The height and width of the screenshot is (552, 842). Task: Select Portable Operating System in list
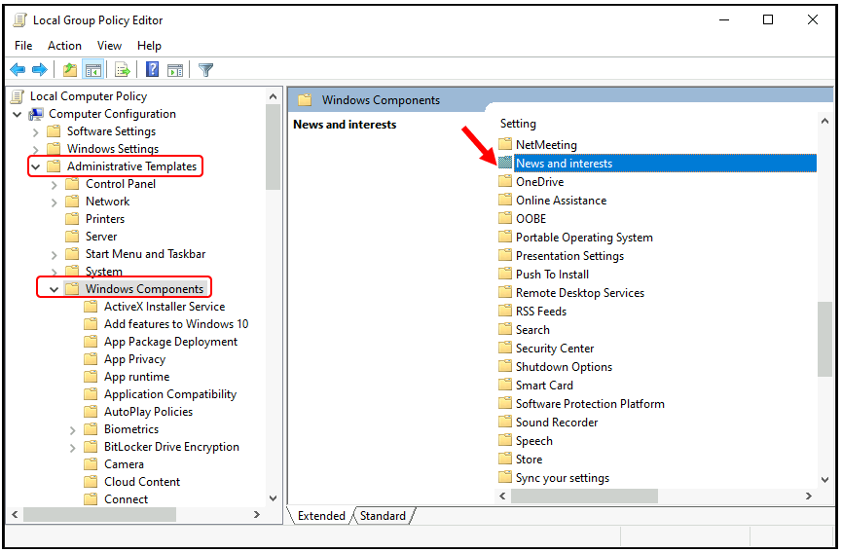point(584,238)
